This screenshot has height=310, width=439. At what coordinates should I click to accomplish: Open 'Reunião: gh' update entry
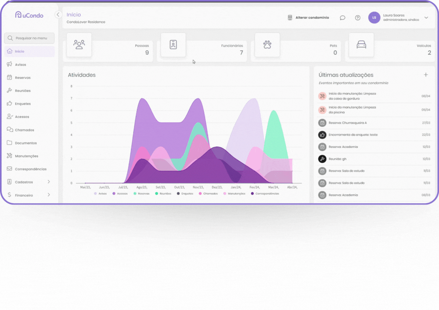coord(374,159)
